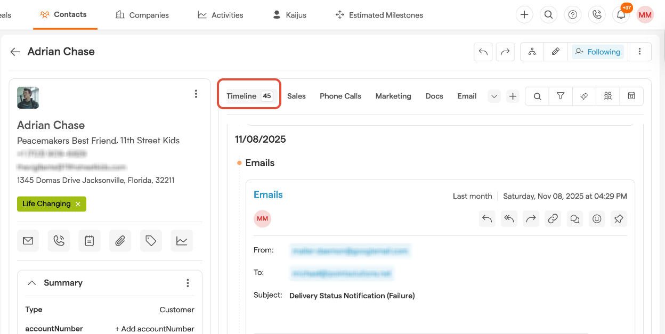665x334 pixels.
Task: Open the contact card three-dot menu
Action: click(196, 94)
